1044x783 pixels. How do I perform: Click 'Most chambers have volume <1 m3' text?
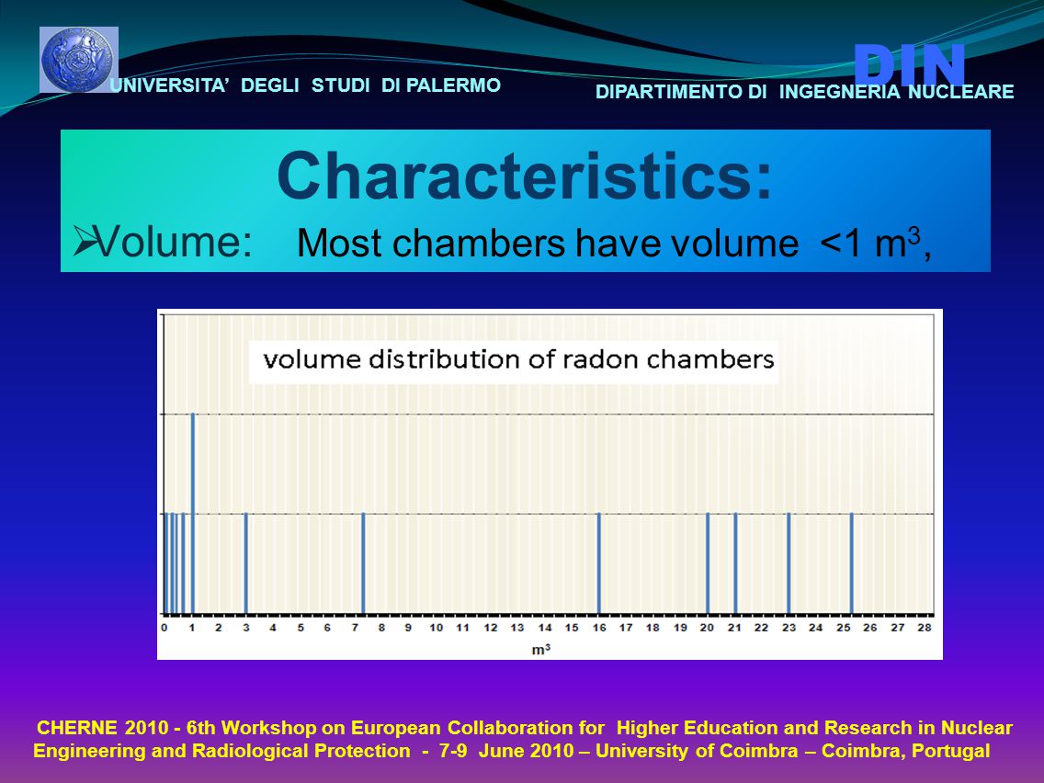608,243
